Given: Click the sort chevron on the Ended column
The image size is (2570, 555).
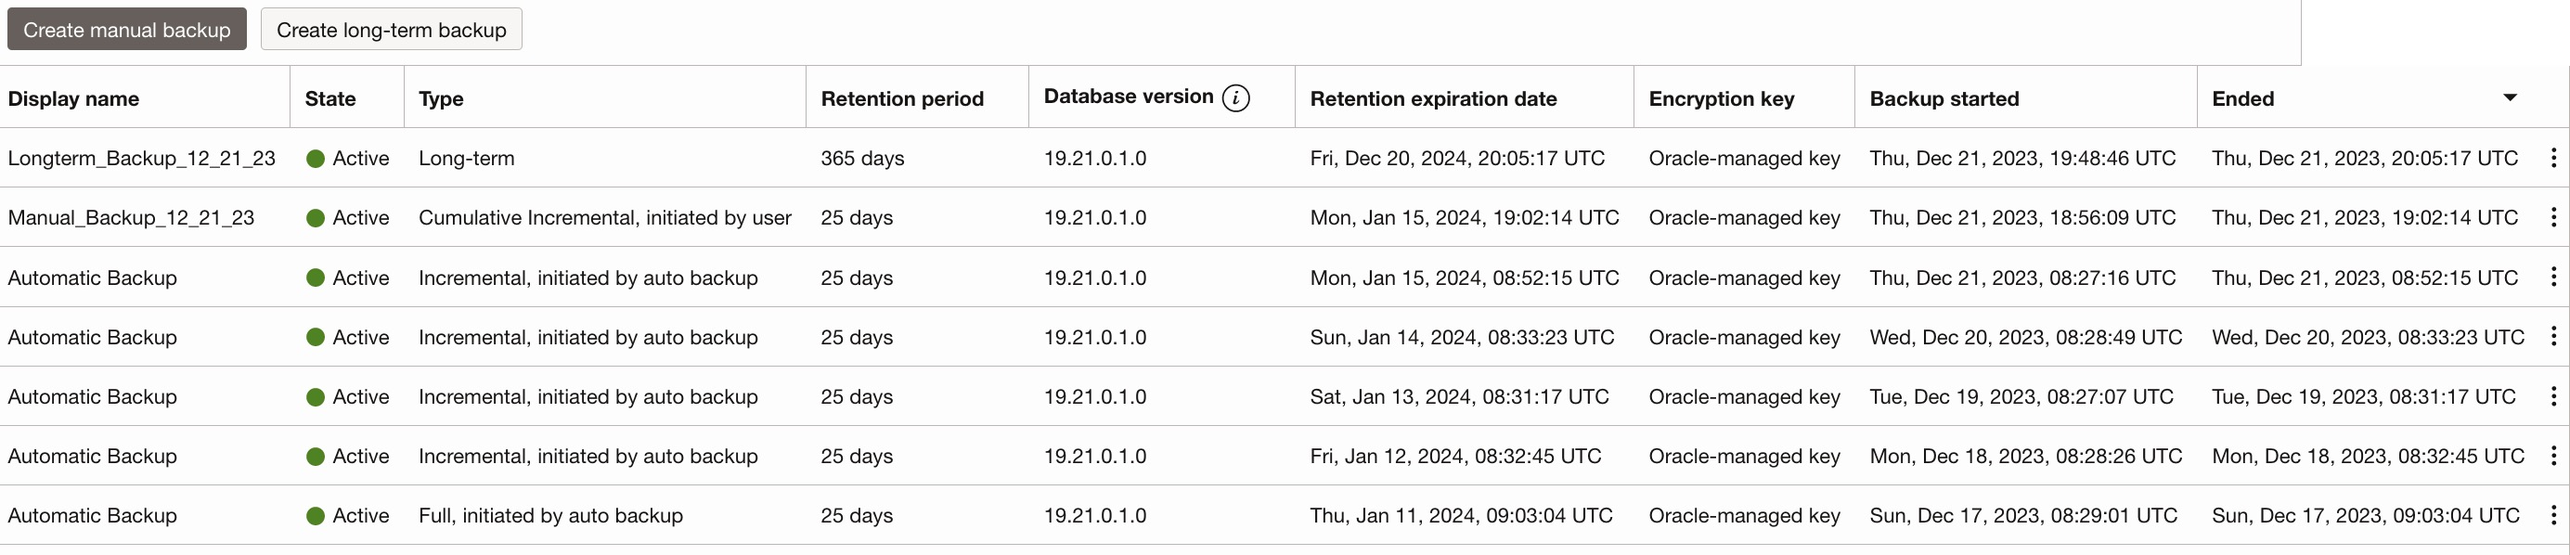Looking at the screenshot, I should click(x=2512, y=97).
